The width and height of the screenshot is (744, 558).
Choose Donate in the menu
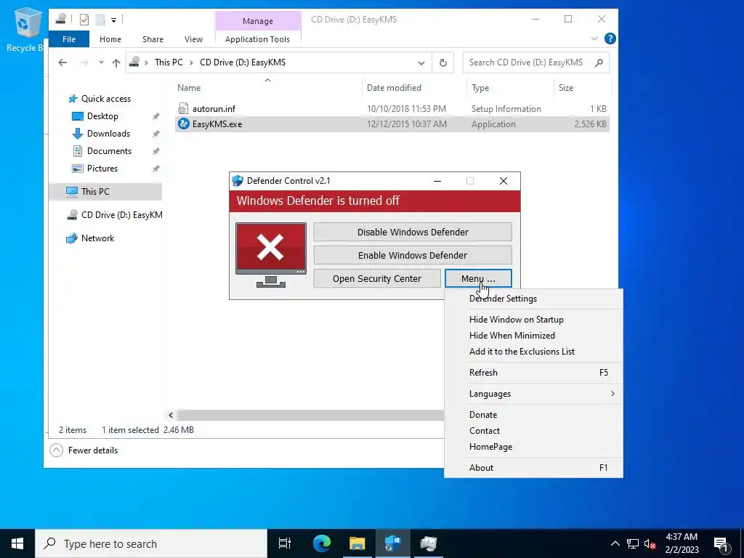[x=534, y=415]
